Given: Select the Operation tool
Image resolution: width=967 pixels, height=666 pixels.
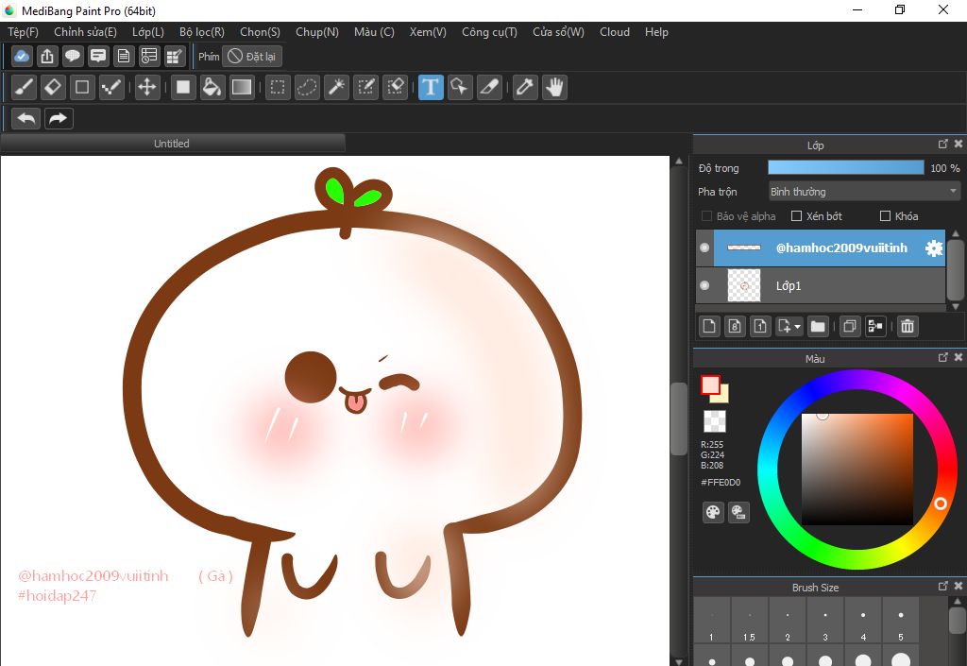Looking at the screenshot, I should [460, 87].
